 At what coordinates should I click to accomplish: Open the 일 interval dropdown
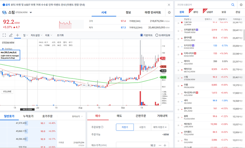click(25, 35)
